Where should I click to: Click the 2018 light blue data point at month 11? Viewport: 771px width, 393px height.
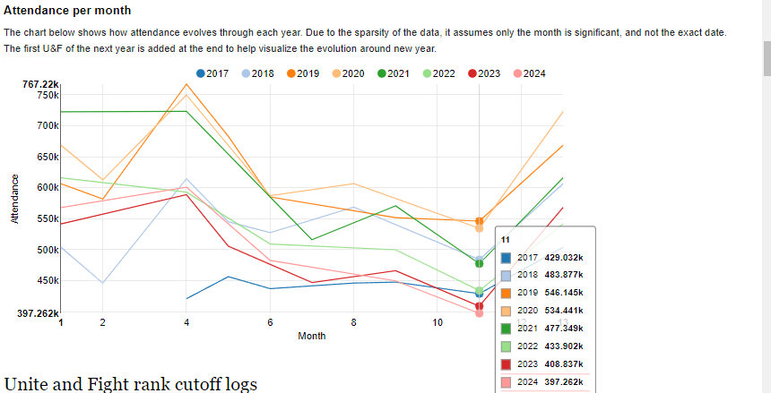(480, 259)
